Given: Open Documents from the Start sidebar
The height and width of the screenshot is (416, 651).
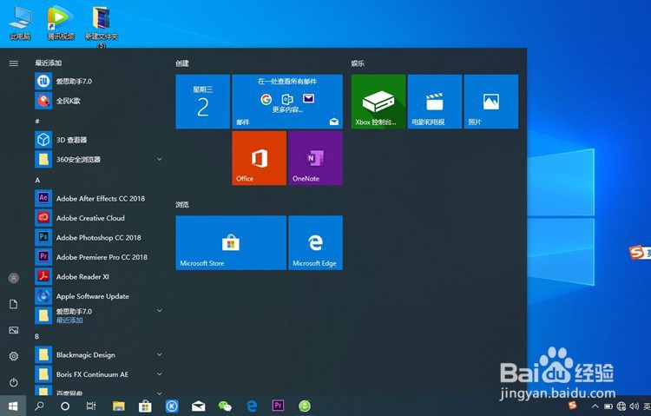Looking at the screenshot, I should (14, 304).
